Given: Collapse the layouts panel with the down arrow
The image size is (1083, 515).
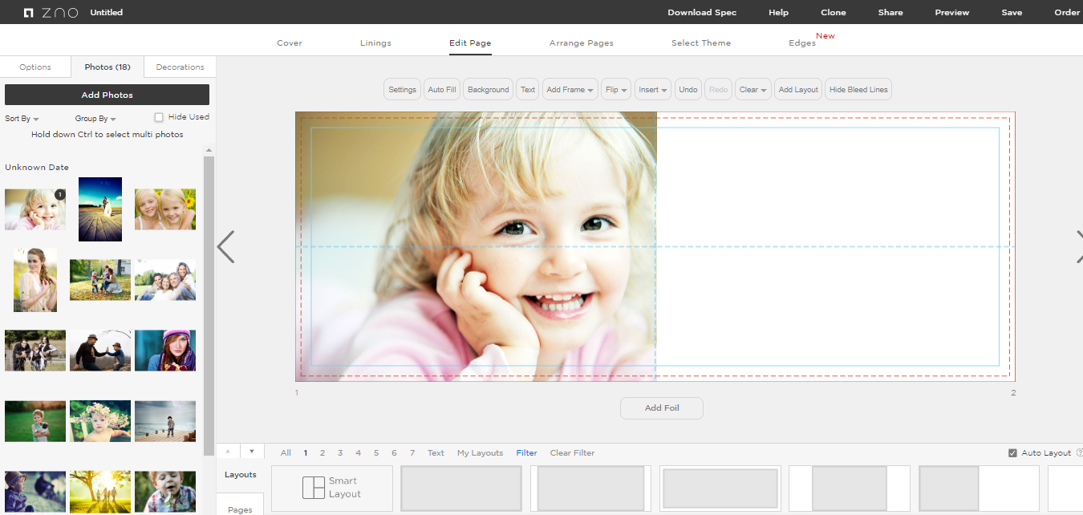Looking at the screenshot, I should (x=251, y=451).
